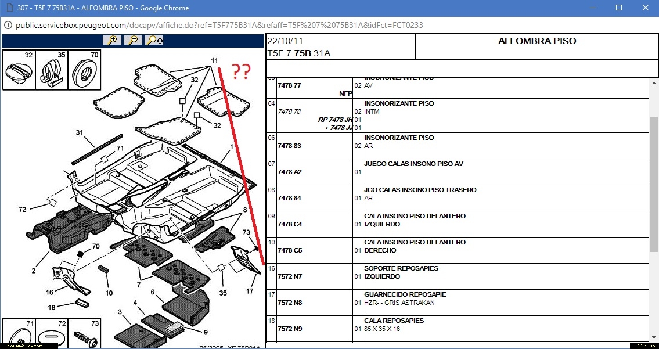This screenshot has width=659, height=349.
Task: Click callout number 16 in the diagram
Action: pos(49,292)
